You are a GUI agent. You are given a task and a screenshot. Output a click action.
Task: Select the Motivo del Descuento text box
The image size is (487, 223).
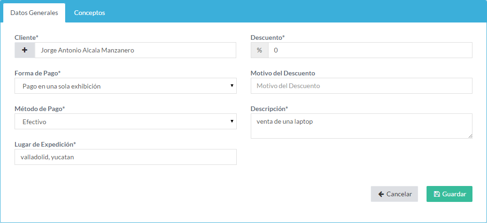(361, 86)
